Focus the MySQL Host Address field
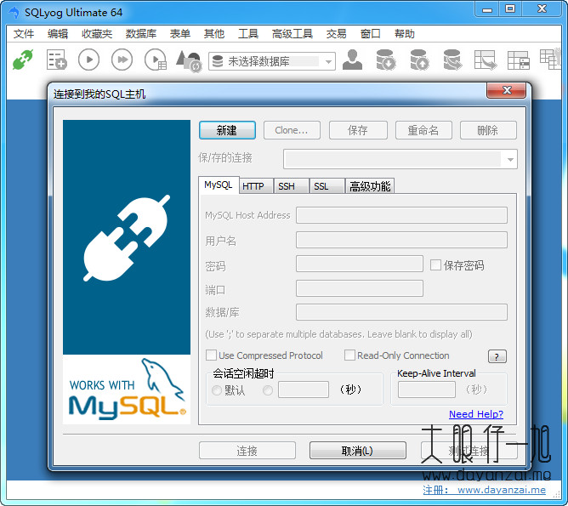 click(401, 215)
